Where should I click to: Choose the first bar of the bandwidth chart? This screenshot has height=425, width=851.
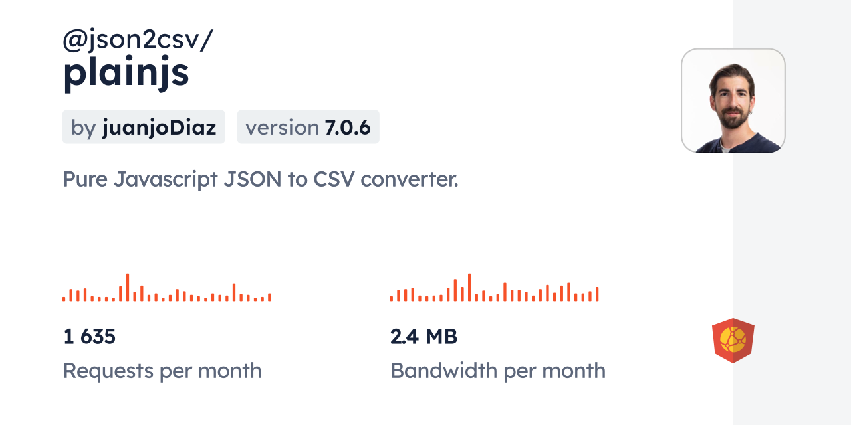click(x=392, y=299)
